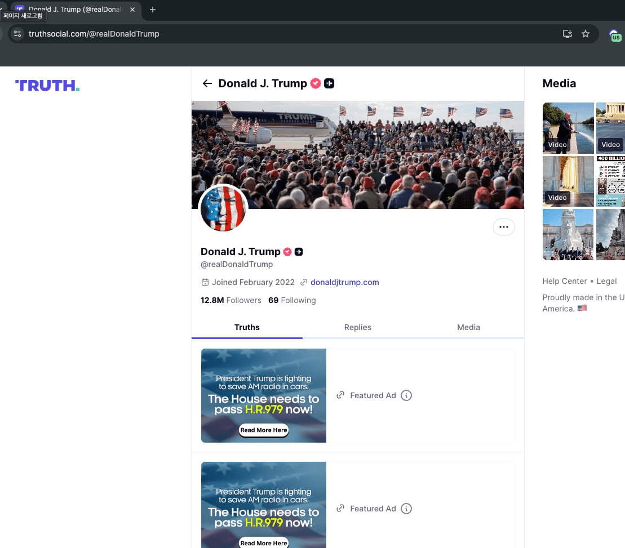Image resolution: width=625 pixels, height=548 pixels.
Task: Click the Joined February 2022 text
Action: click(253, 282)
